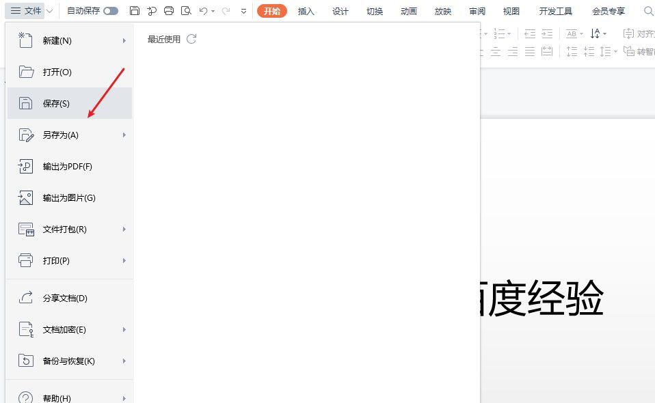Select 输出为PDF(F) menu entry
Image resolution: width=655 pixels, height=403 pixels.
(69, 166)
